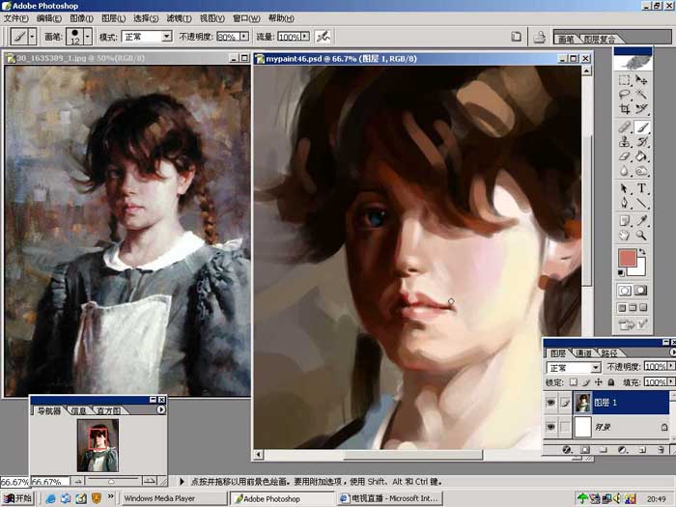
Task: Select the Type tool
Action: click(x=641, y=189)
